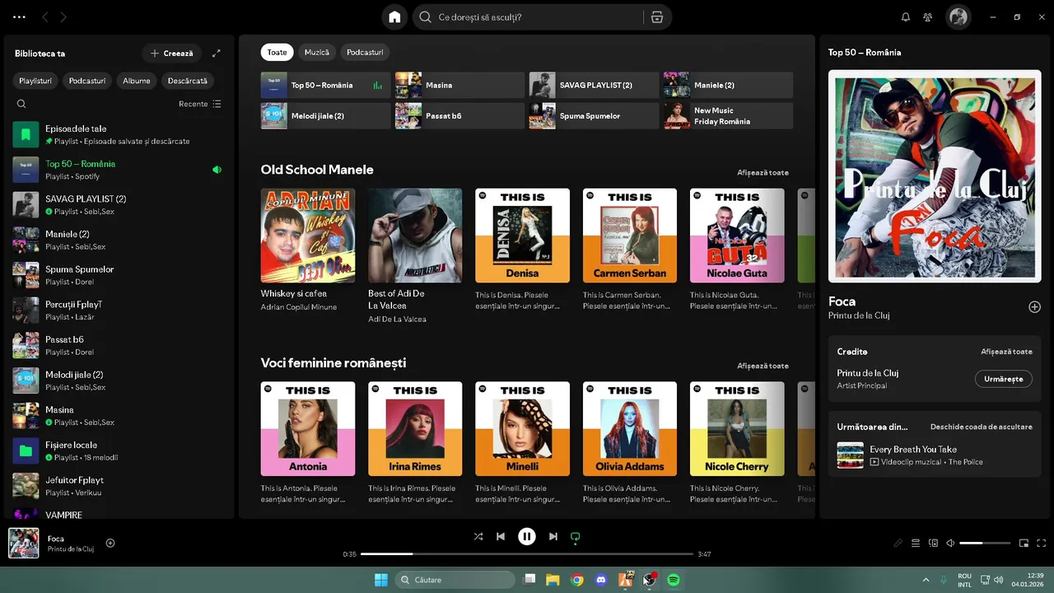
Task: Open This Is Minelli card
Action: click(x=522, y=428)
